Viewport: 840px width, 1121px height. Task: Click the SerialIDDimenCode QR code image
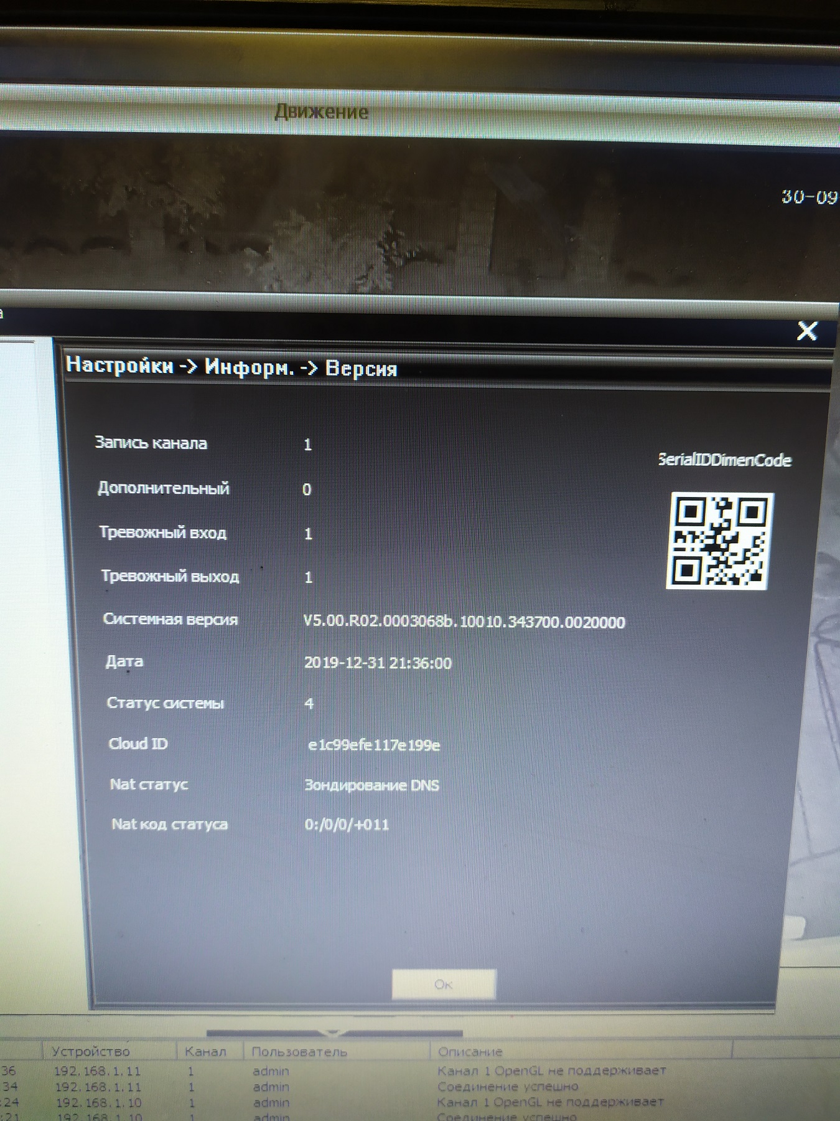[x=719, y=541]
